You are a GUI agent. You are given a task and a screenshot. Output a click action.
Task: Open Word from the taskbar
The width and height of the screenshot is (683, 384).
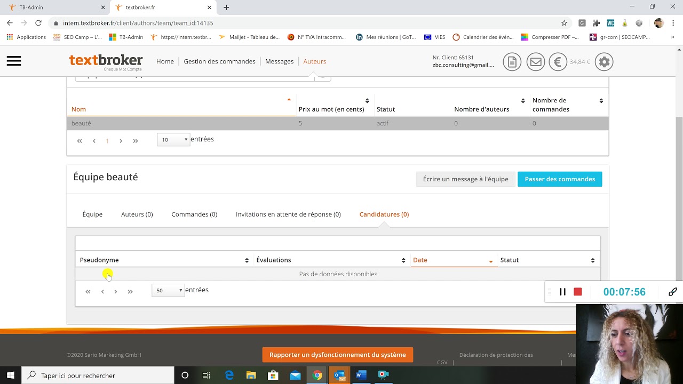(x=361, y=375)
